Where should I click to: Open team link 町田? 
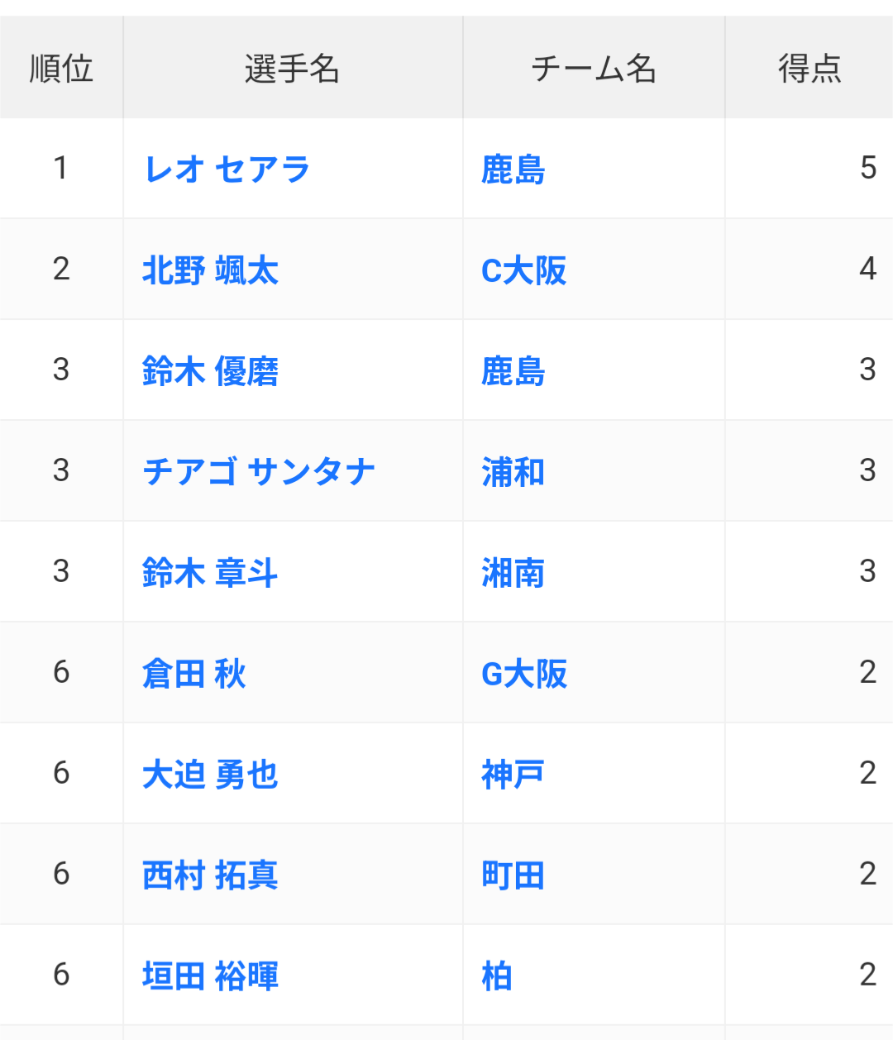coord(513,875)
